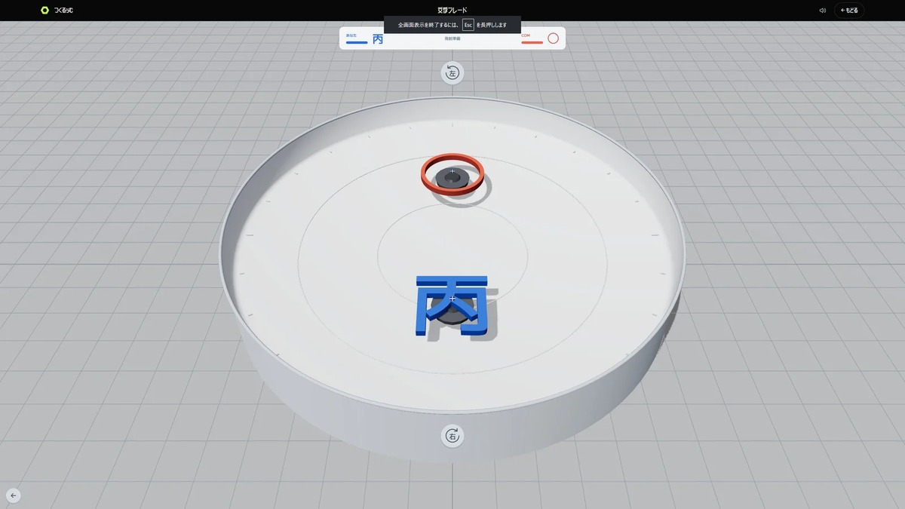Click the つくるっち logo icon
The width and height of the screenshot is (905, 509).
coord(45,11)
